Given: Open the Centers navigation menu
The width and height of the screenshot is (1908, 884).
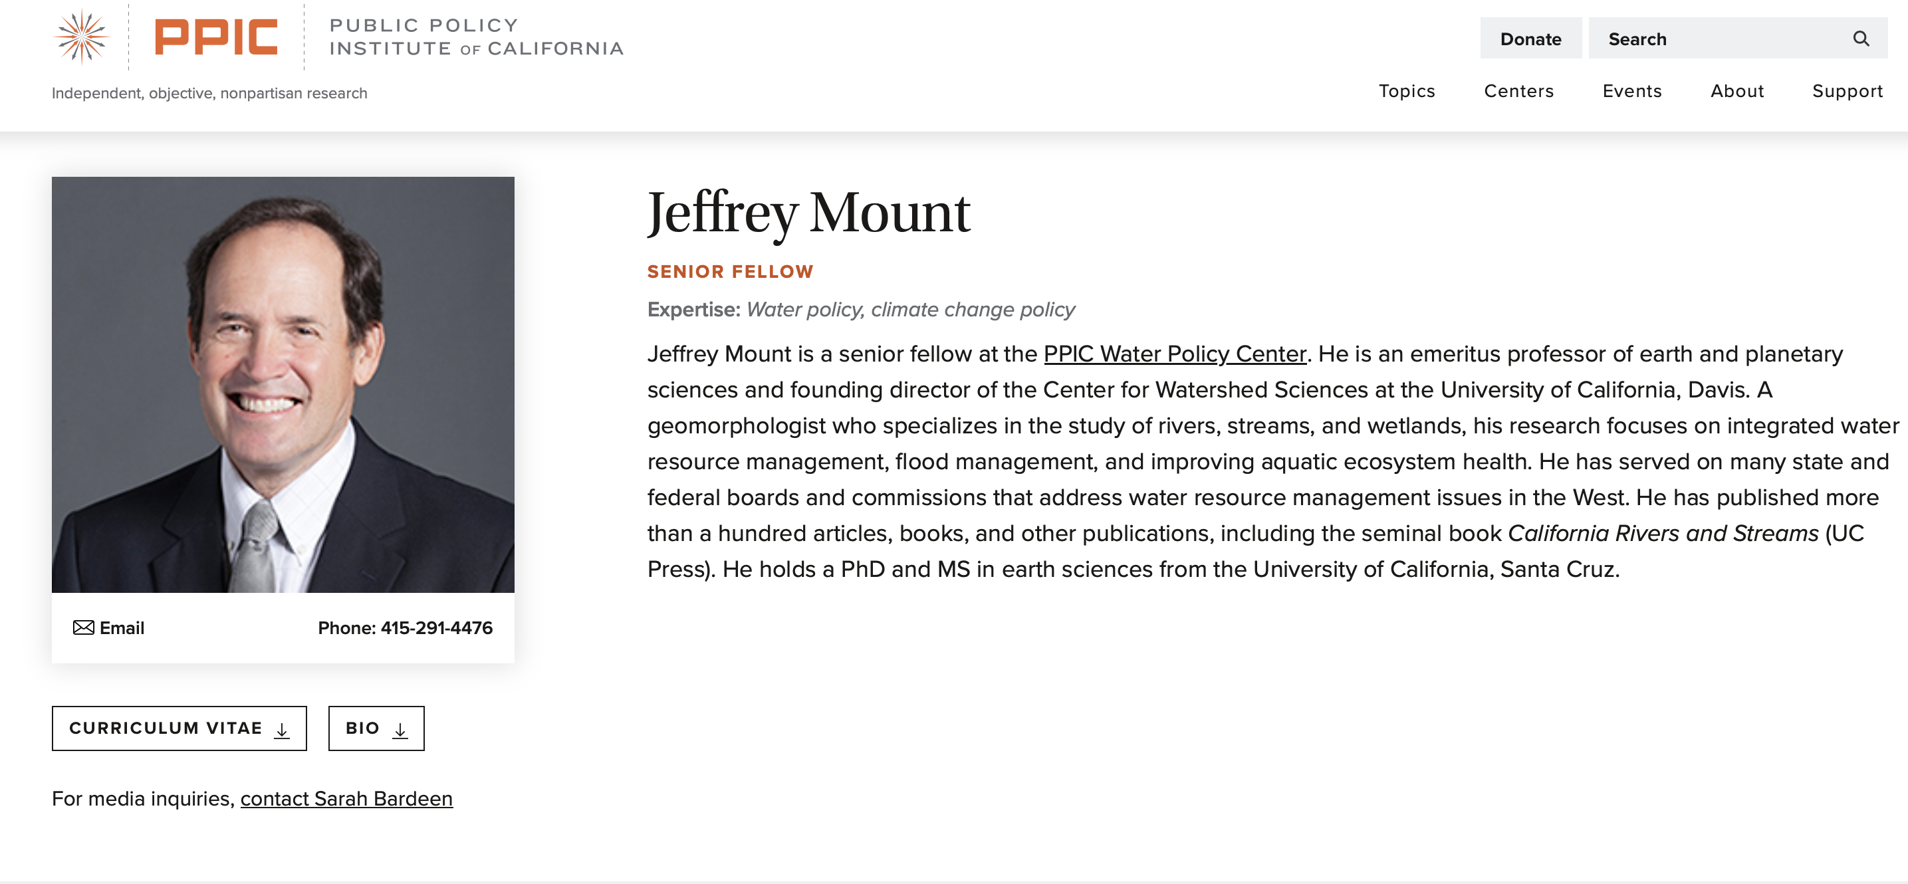Looking at the screenshot, I should click(1518, 91).
